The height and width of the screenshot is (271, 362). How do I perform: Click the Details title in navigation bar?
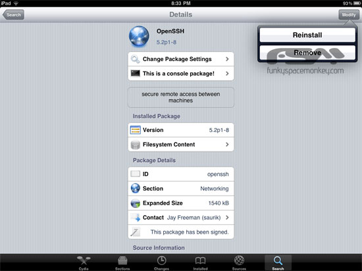point(181,14)
